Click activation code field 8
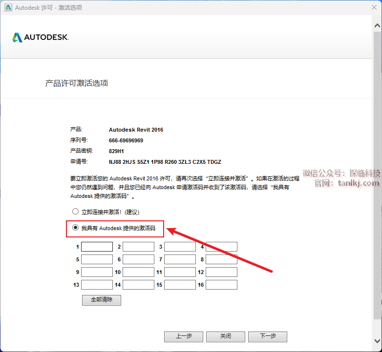Screen dimensions: 382x352 pyautogui.click(x=221, y=259)
